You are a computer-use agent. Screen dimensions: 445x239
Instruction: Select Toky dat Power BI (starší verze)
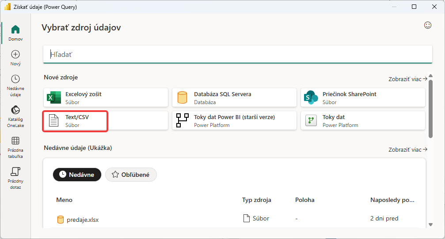point(234,121)
